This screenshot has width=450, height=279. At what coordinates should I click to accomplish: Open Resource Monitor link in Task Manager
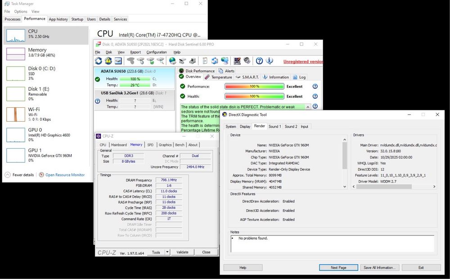point(65,175)
